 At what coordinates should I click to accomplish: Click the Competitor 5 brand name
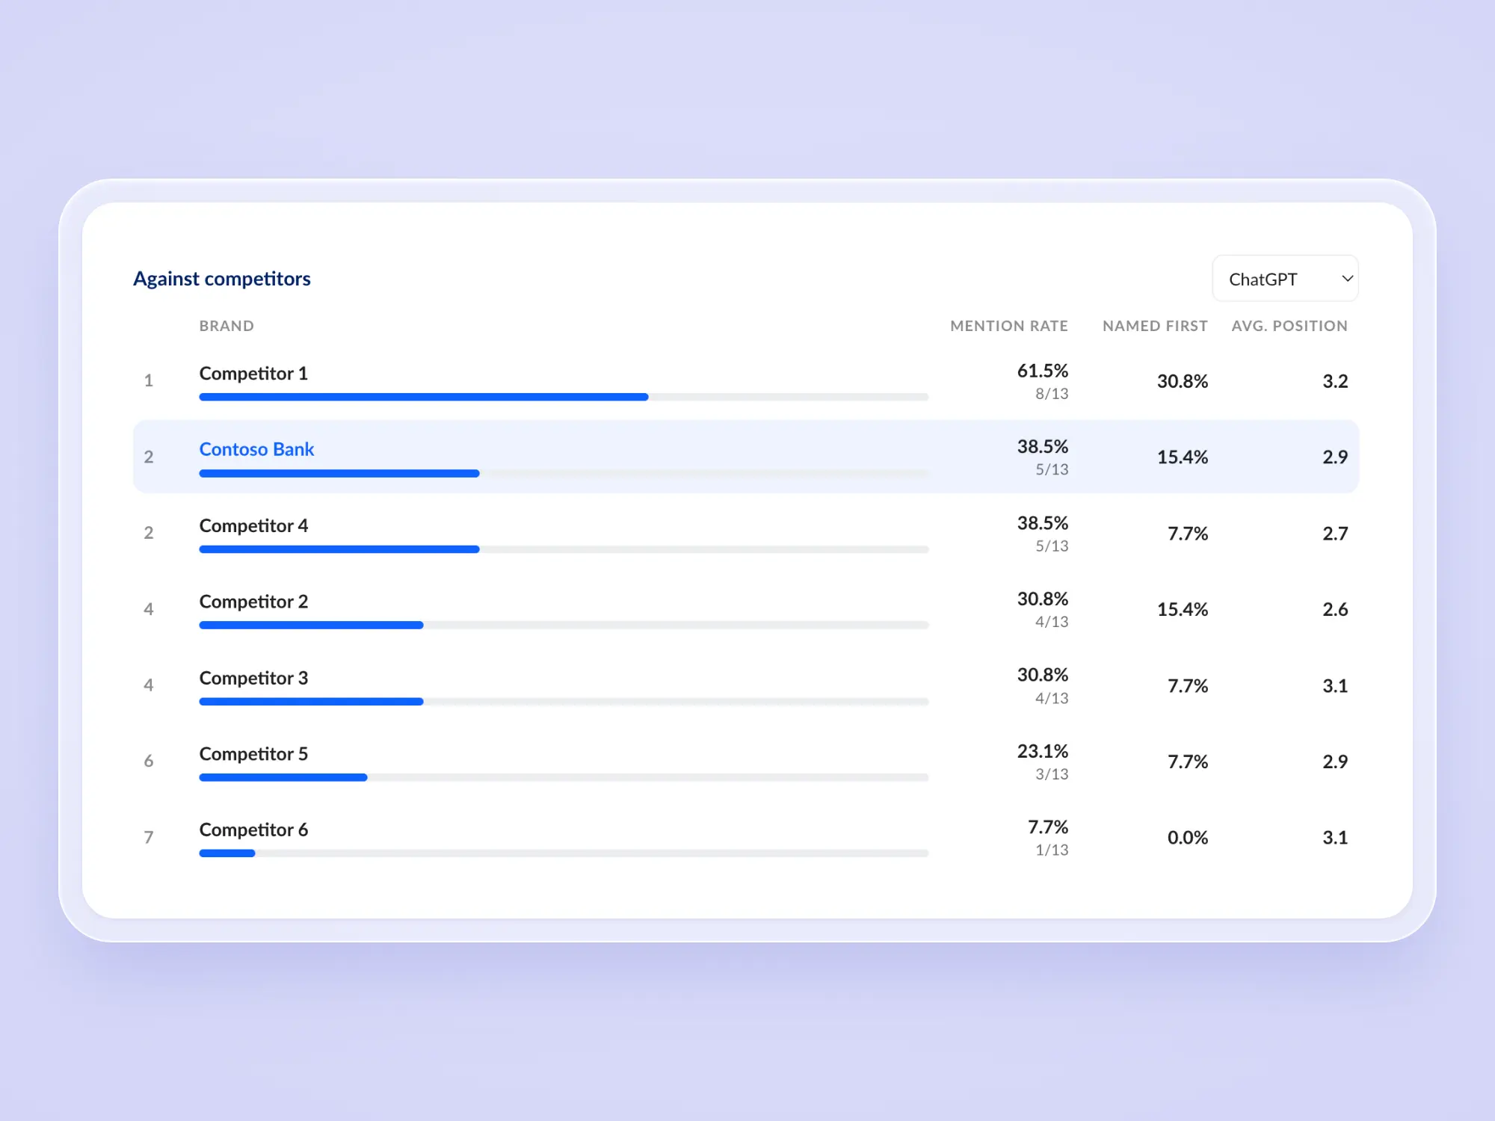coord(253,754)
